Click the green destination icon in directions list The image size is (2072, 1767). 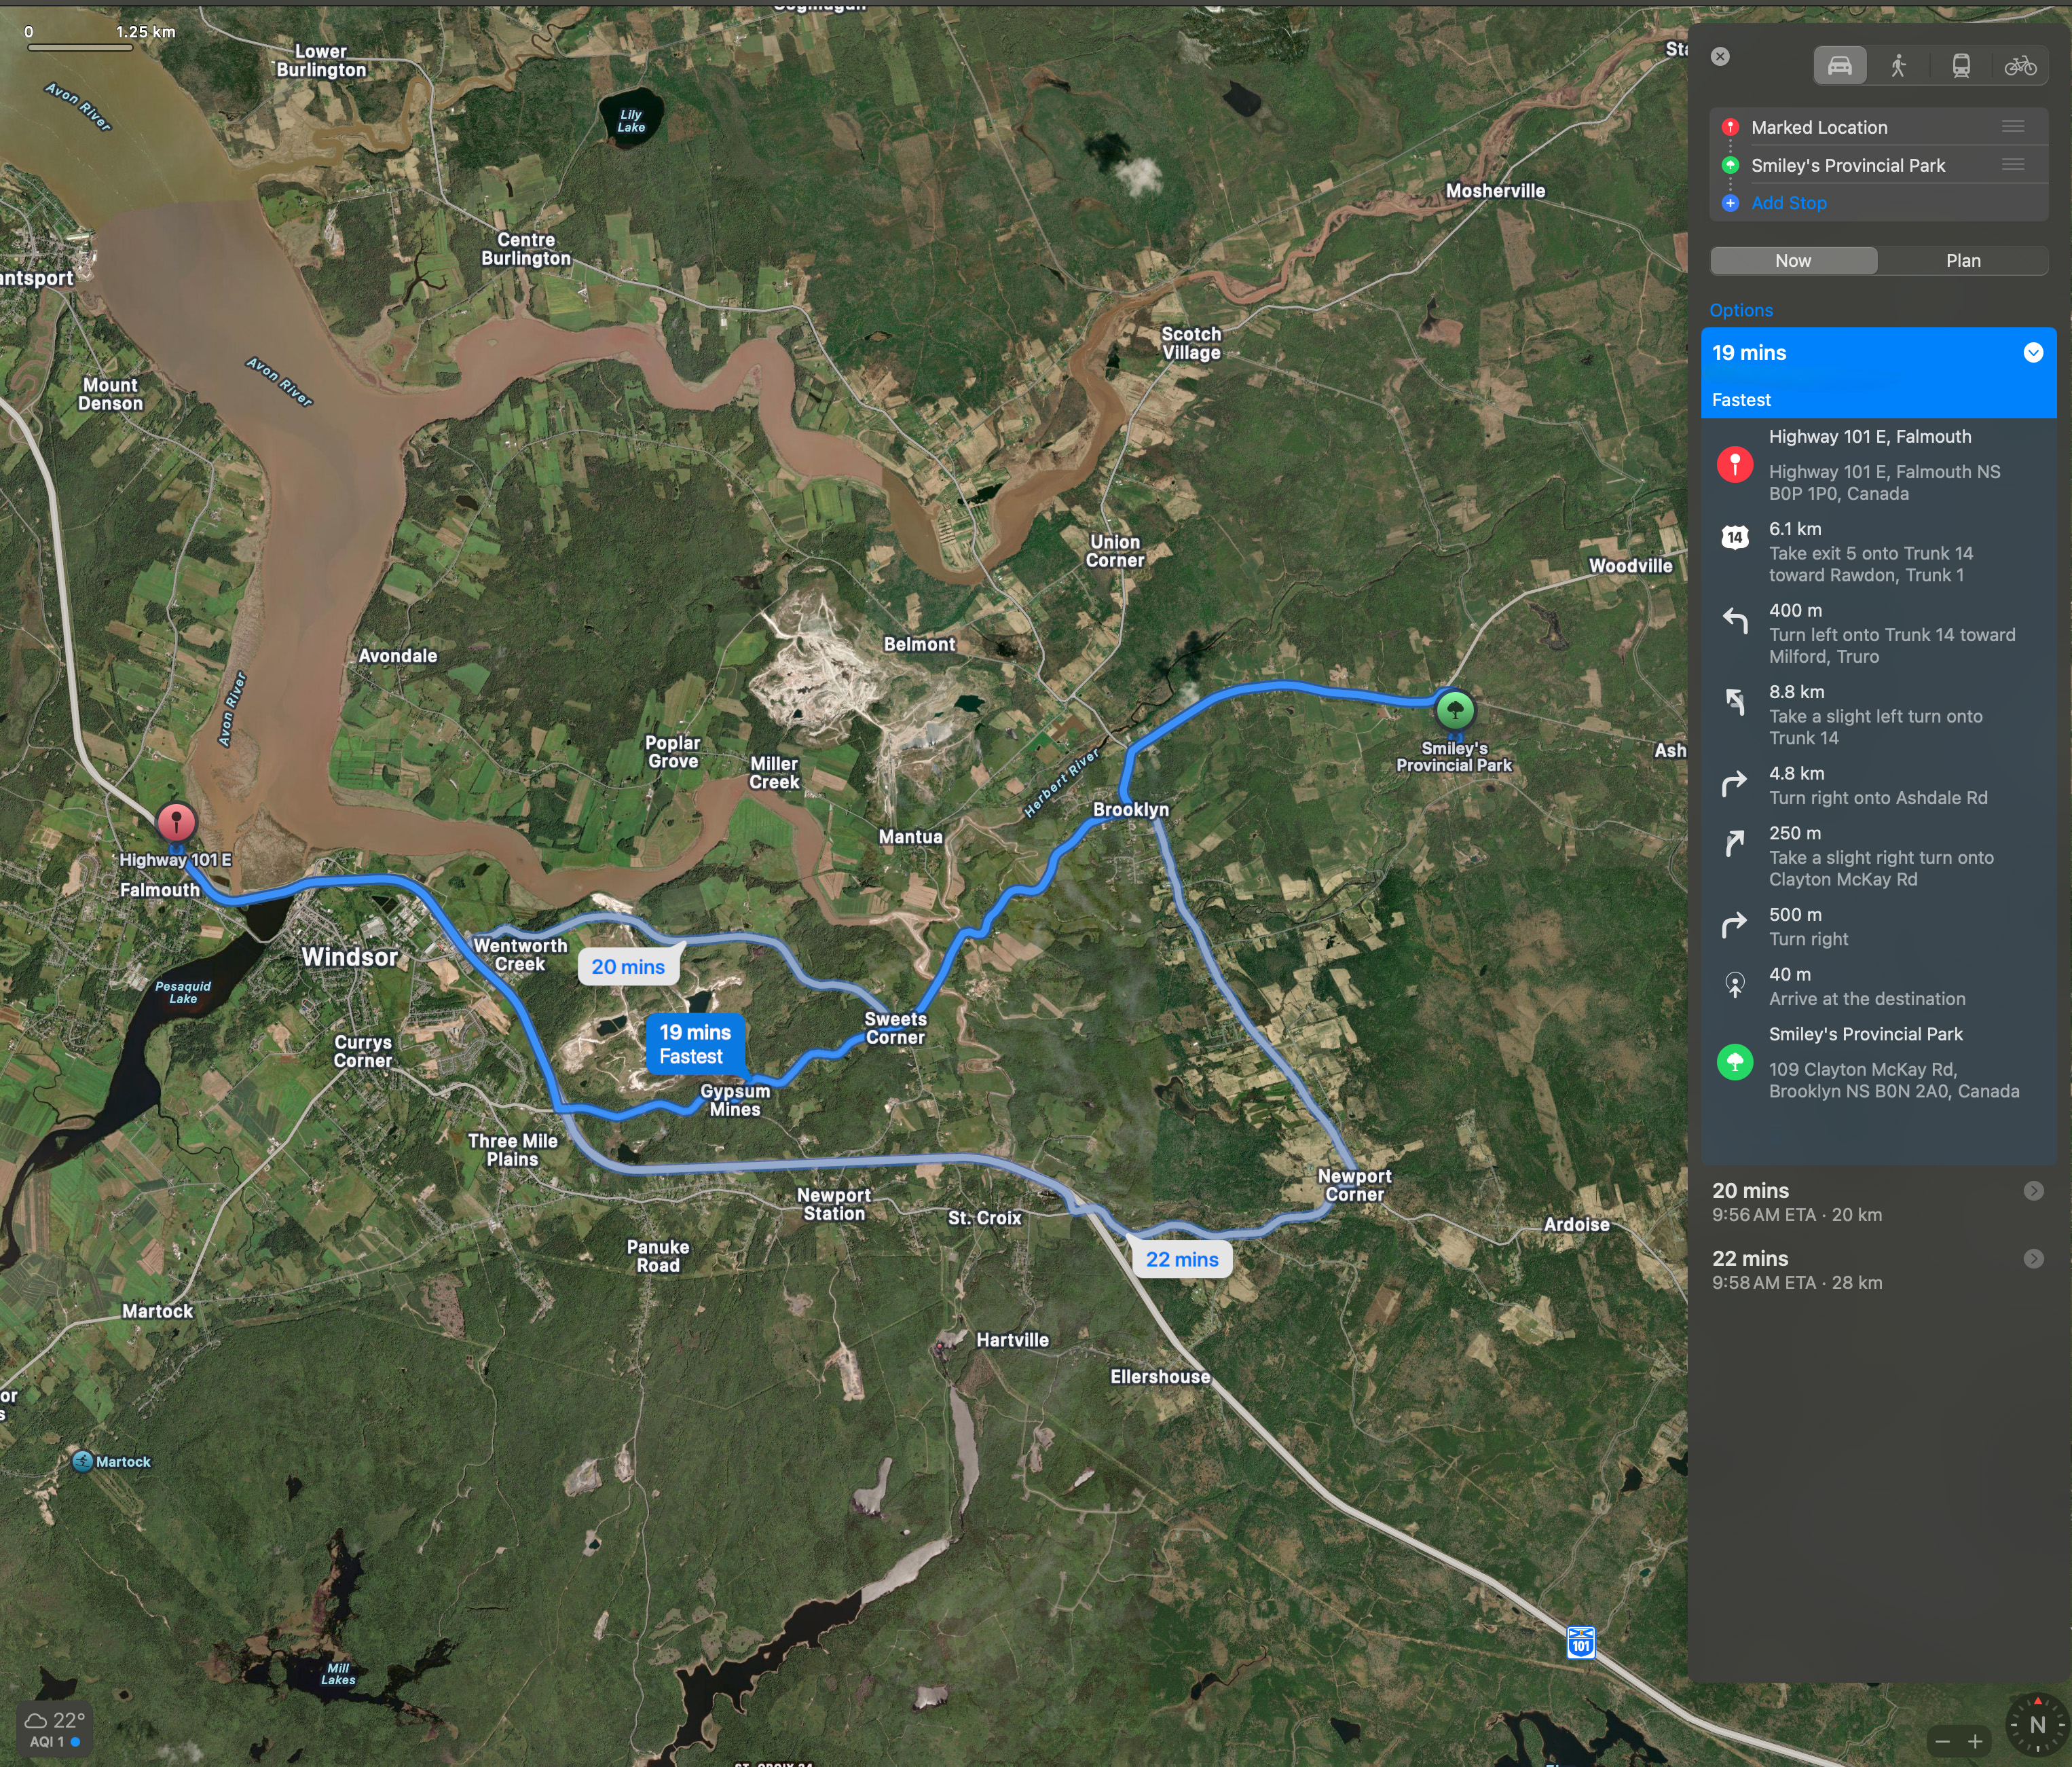pos(1734,1061)
